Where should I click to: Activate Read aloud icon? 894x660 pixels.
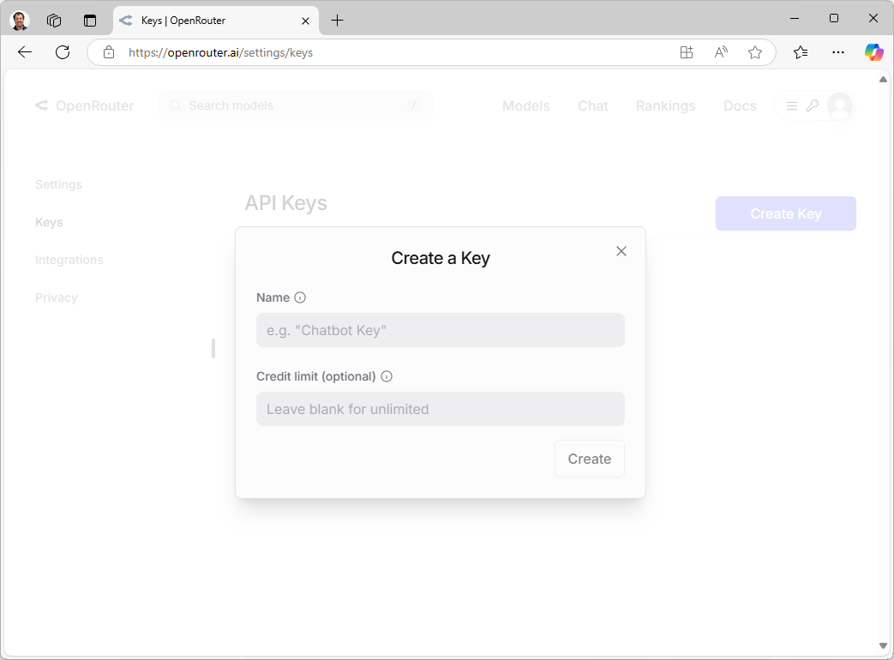click(x=721, y=52)
